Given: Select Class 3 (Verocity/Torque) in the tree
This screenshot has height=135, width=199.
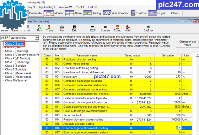Looking at the screenshot, I should coord(22,55).
